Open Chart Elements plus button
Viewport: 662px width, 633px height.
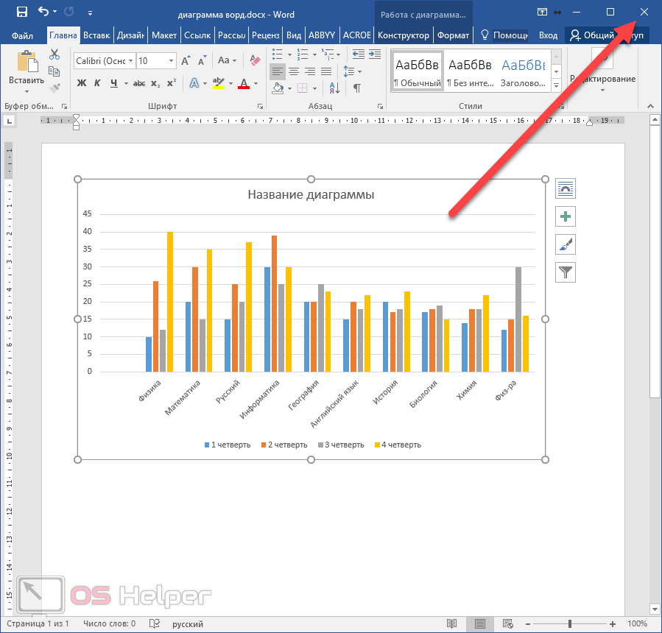[x=566, y=216]
